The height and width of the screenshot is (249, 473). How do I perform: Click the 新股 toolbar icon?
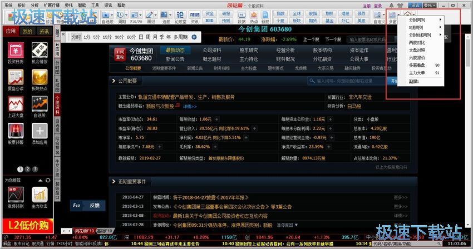(x=265, y=15)
